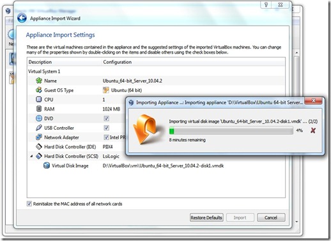The height and width of the screenshot is (241, 331).
Task: Click the Network Adapter icon
Action: [39, 137]
